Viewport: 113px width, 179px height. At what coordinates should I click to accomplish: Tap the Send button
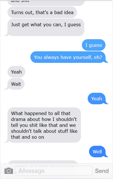pos(102,171)
